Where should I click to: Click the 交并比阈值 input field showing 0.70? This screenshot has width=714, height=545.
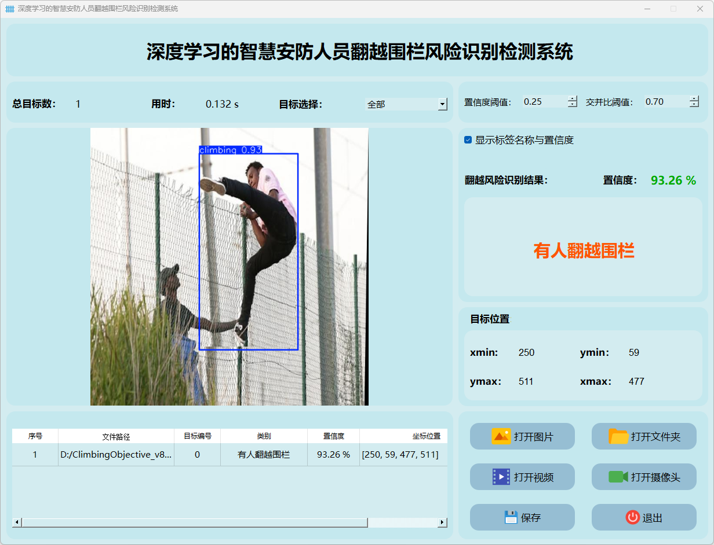click(666, 102)
